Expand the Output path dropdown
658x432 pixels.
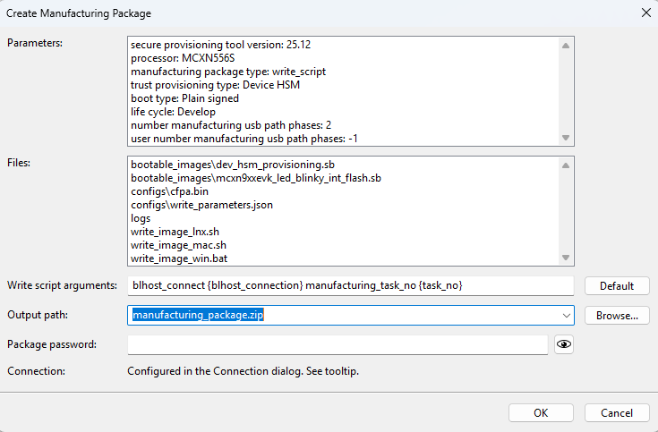tap(566, 315)
